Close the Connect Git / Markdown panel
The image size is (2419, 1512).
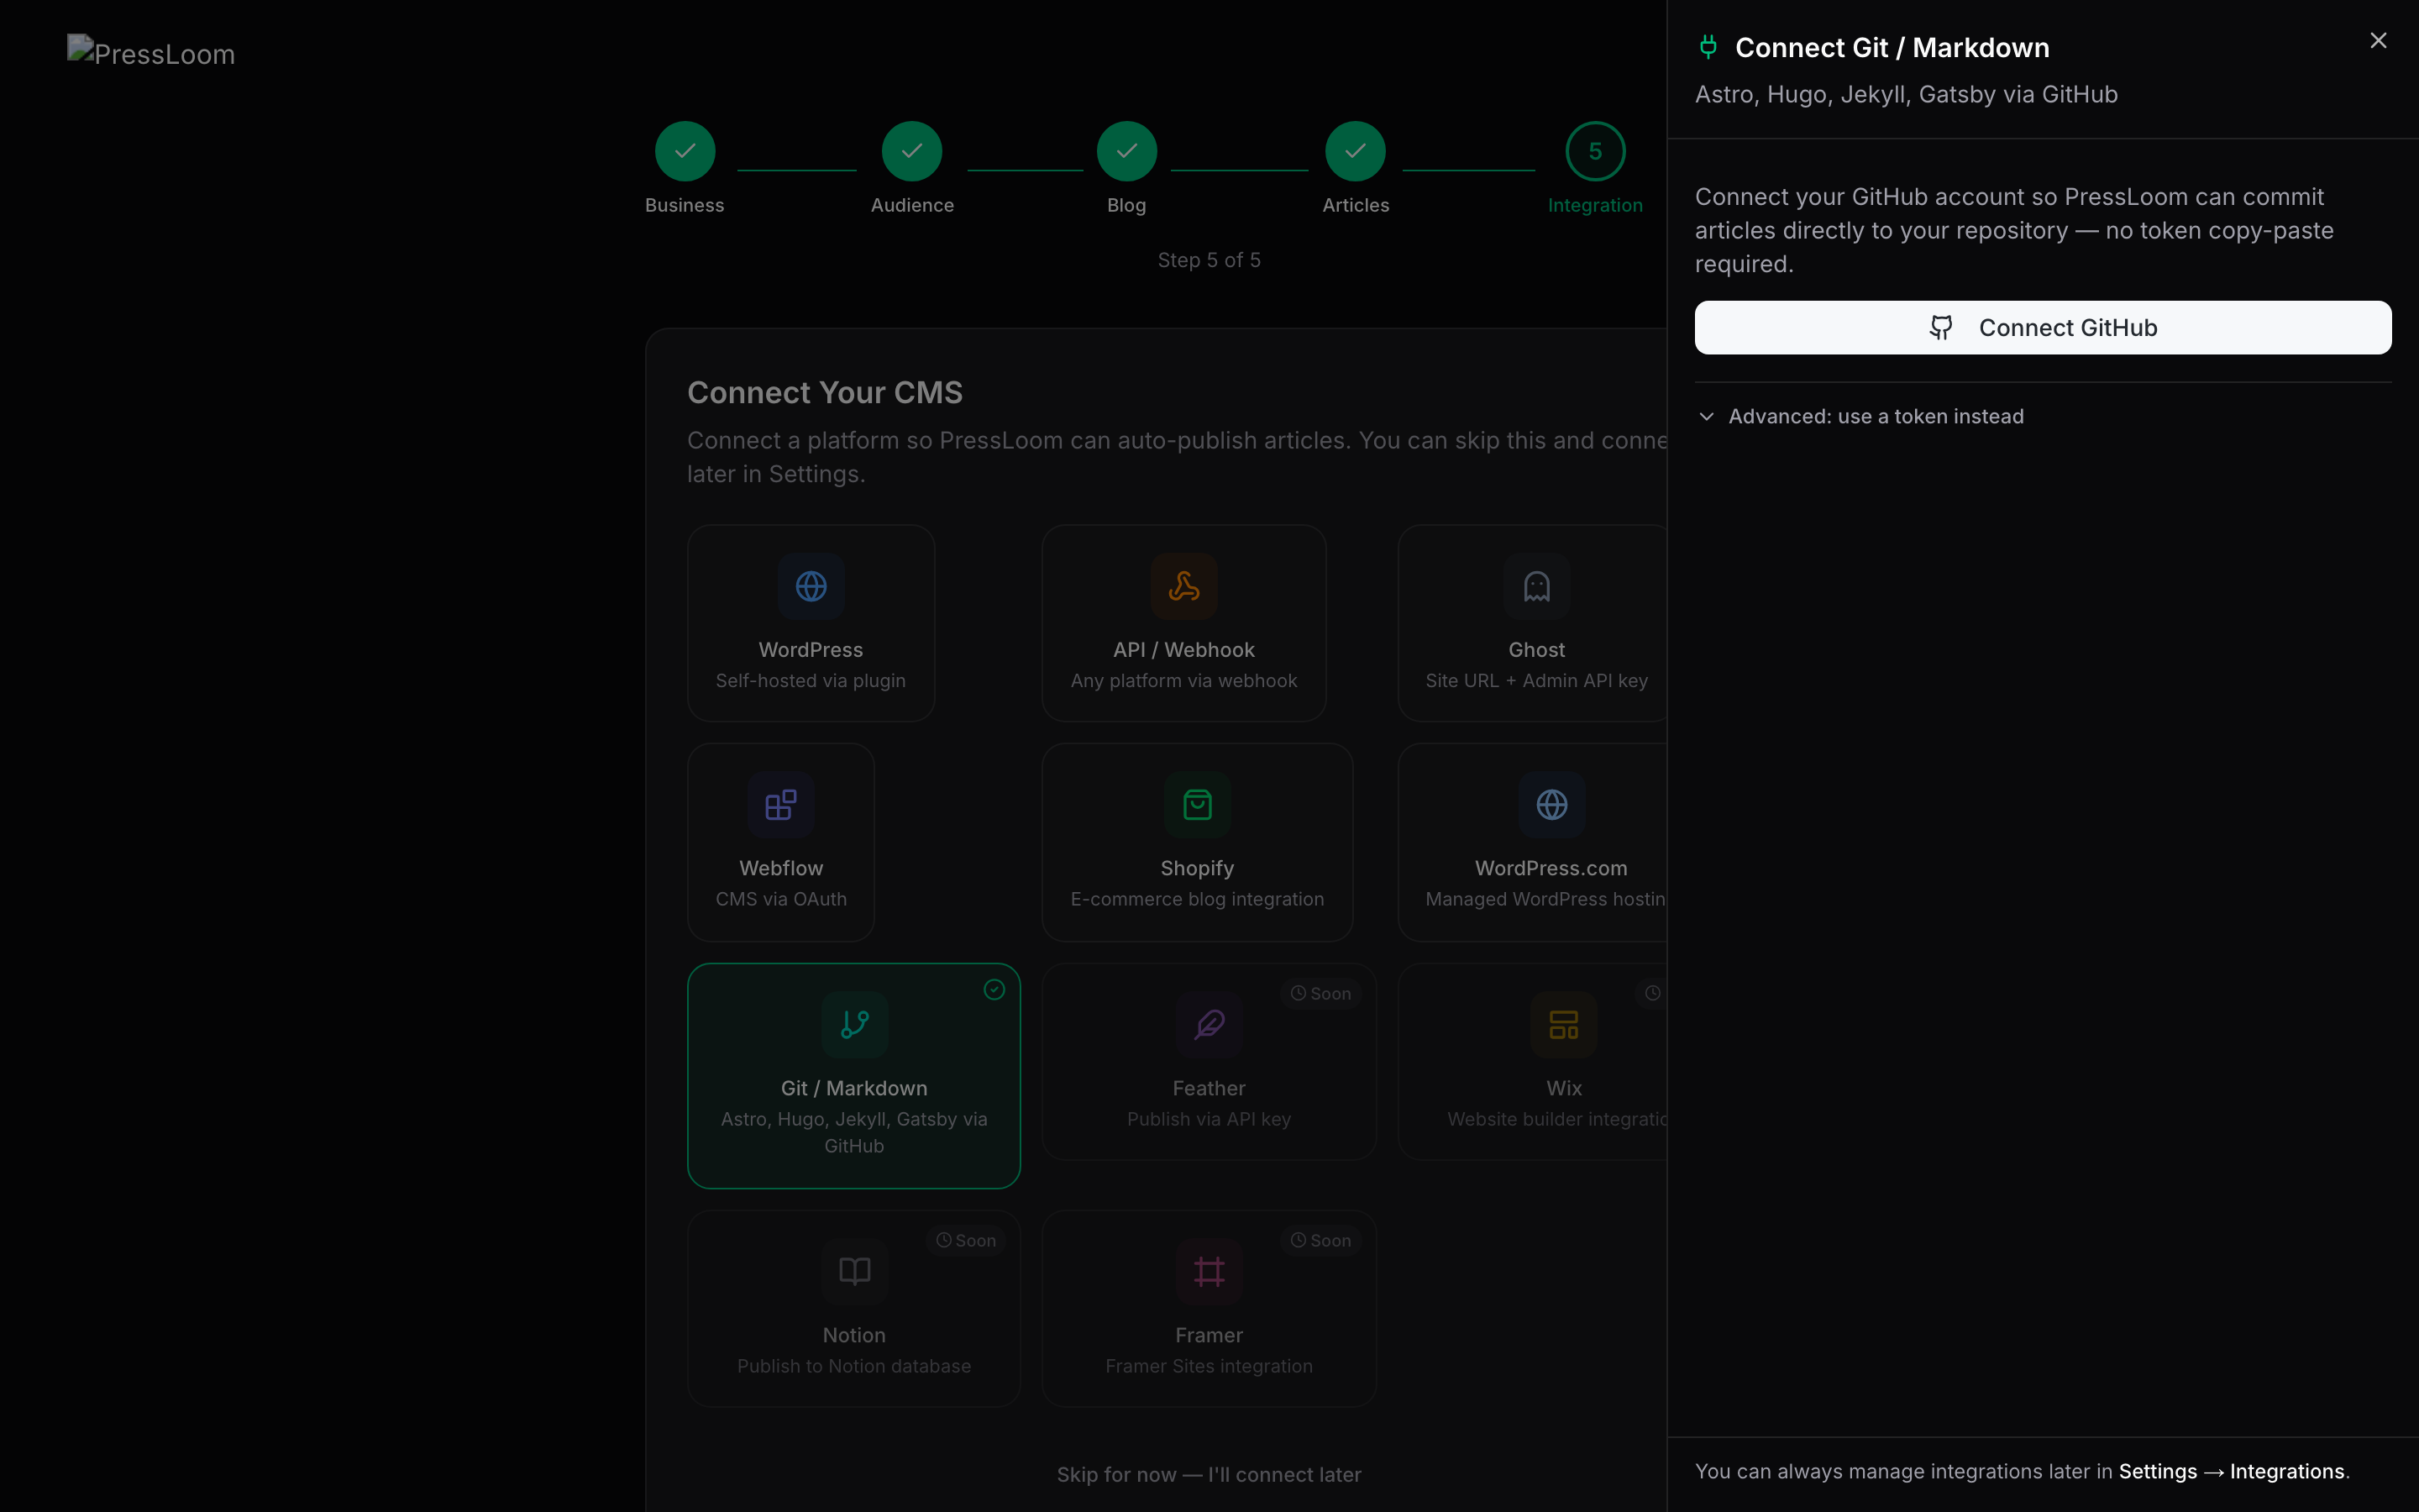(2378, 41)
